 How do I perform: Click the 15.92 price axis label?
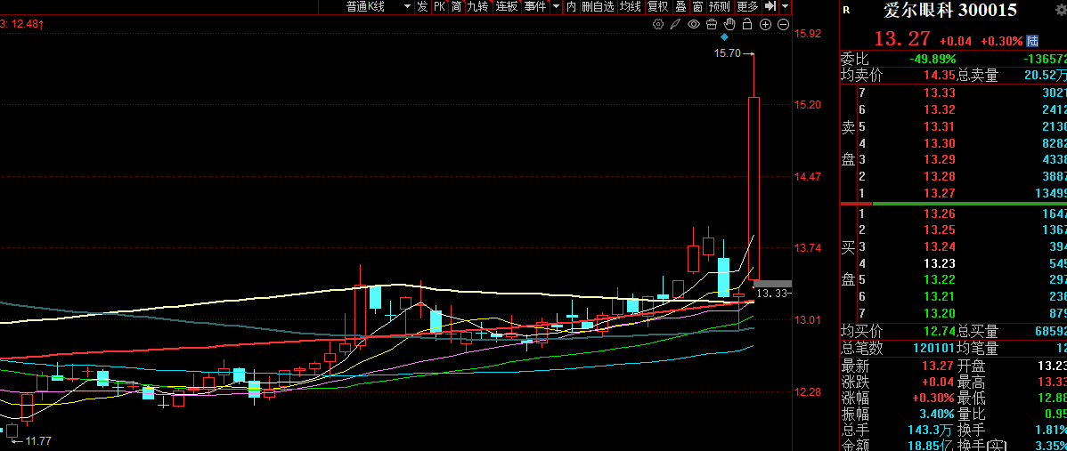pos(809,33)
